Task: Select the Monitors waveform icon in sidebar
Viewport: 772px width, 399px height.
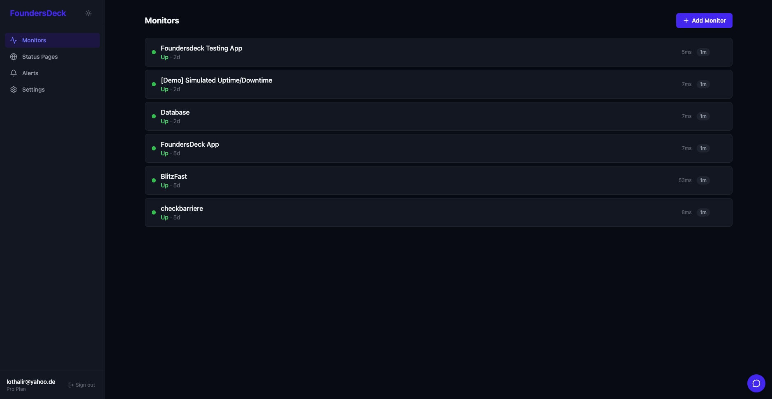Action: click(x=14, y=40)
